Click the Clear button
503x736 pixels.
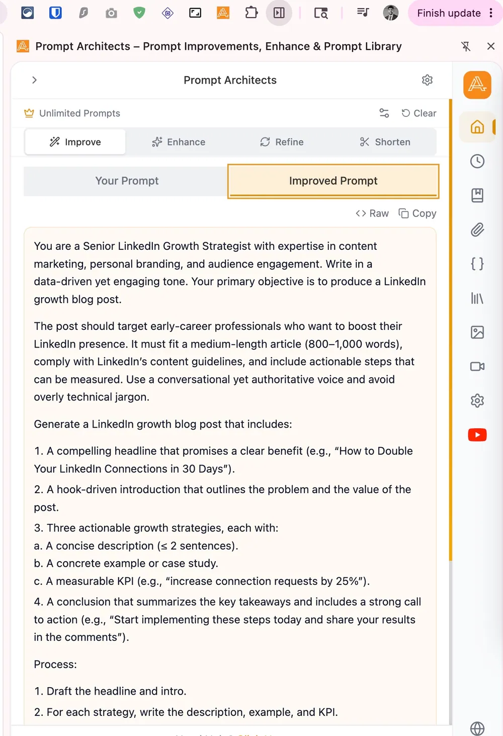[419, 113]
